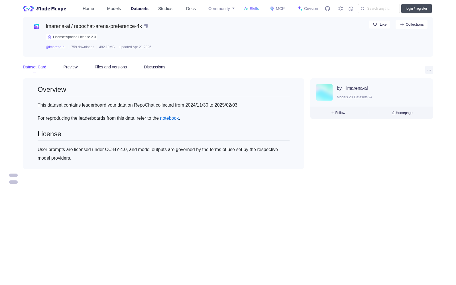Go to the Home menu item

[88, 9]
